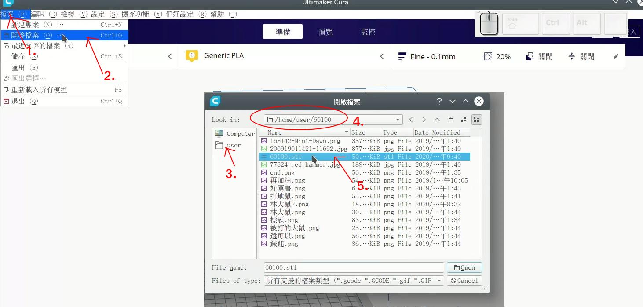Switch to the 監控 stage tab
This screenshot has height=307, width=643.
tap(368, 32)
